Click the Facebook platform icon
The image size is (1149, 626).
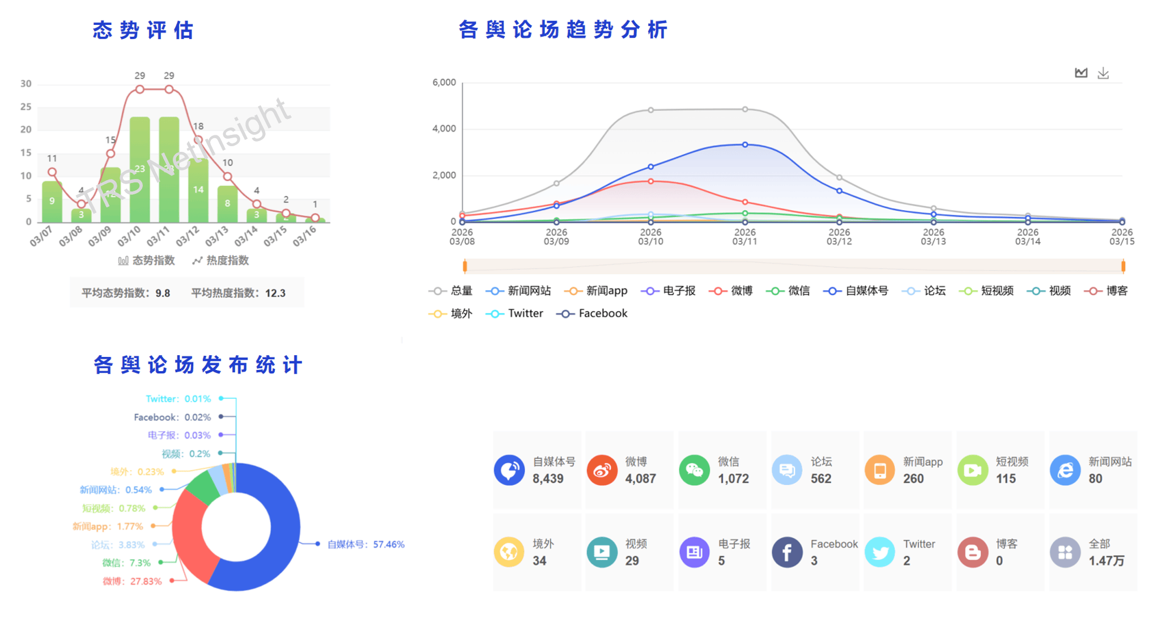pyautogui.click(x=787, y=552)
